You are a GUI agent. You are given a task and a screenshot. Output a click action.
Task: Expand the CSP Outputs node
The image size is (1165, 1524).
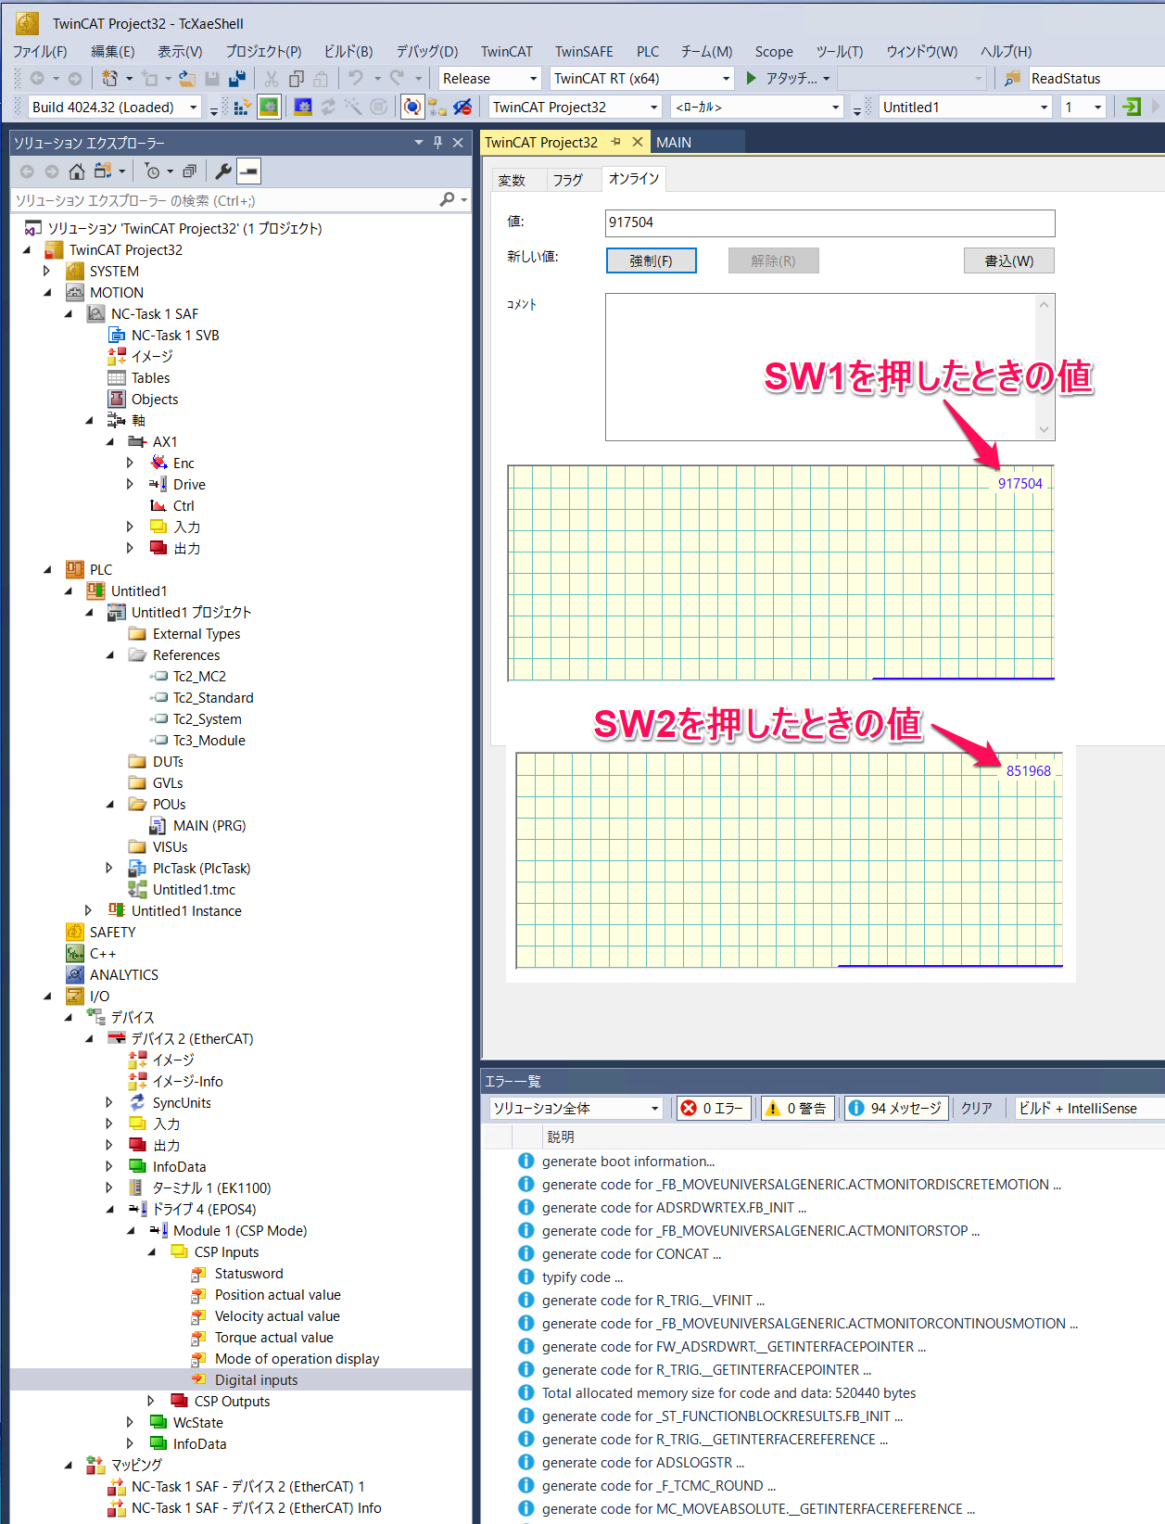coord(151,1401)
